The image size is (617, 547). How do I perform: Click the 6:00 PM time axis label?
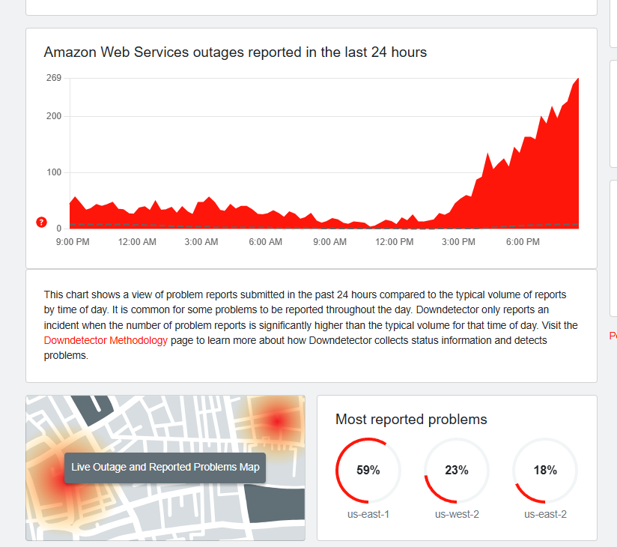tap(523, 242)
